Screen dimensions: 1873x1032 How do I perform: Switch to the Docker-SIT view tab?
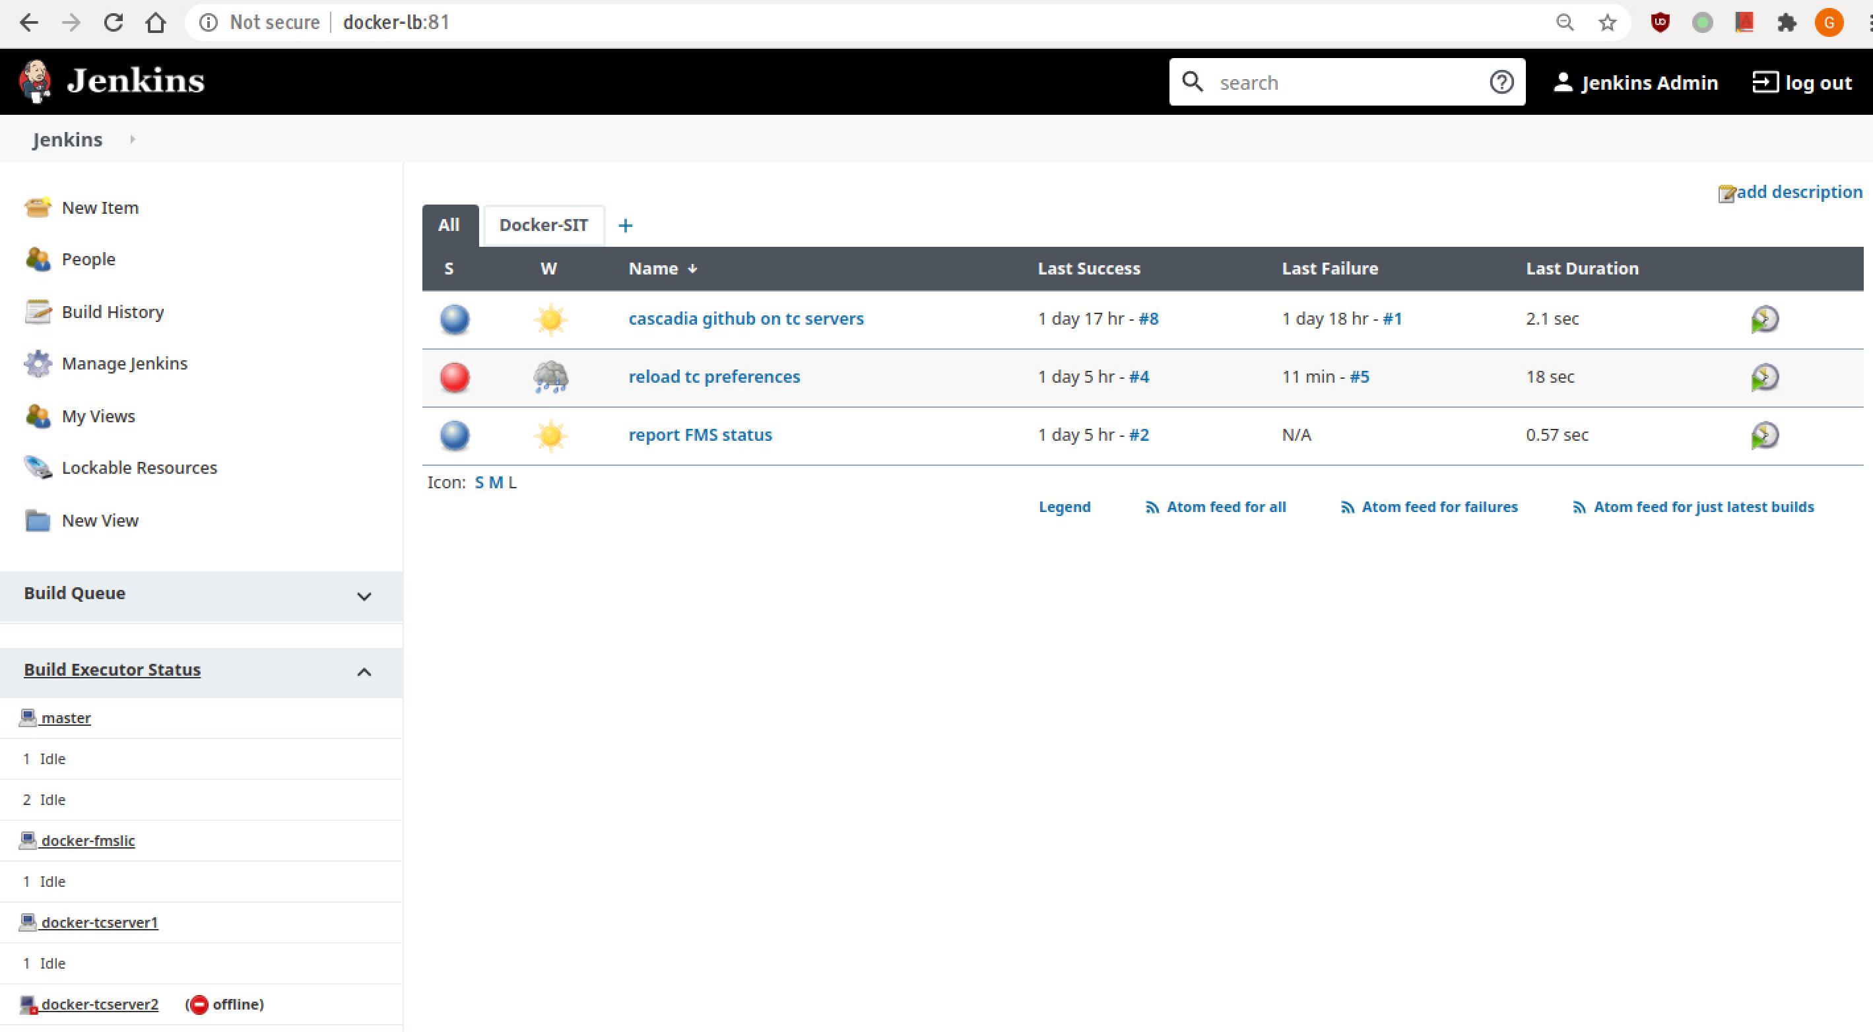(544, 225)
